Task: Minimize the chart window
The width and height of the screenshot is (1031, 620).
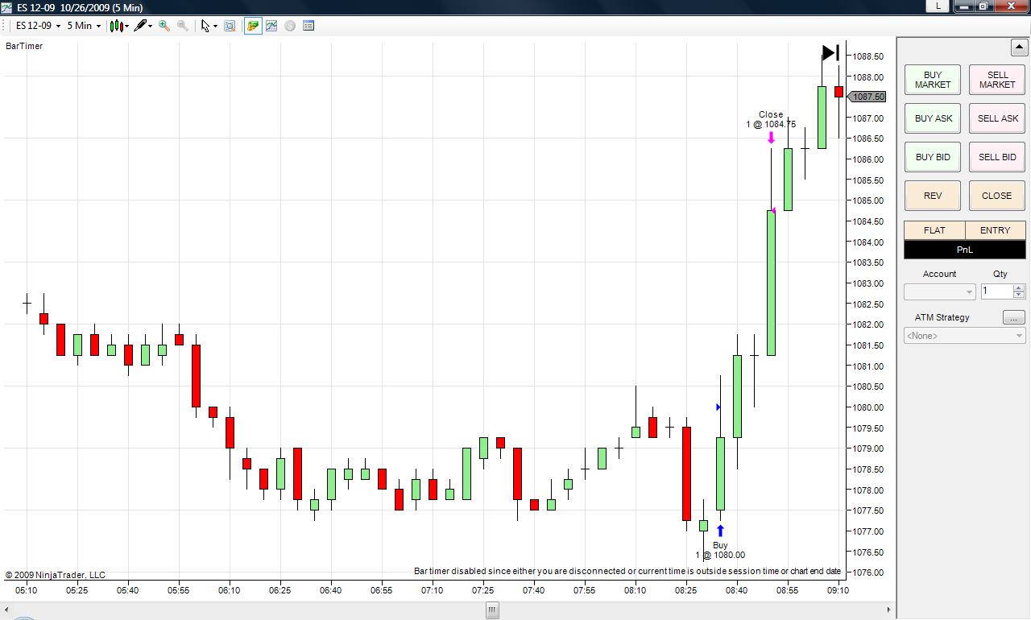Action: click(x=963, y=6)
